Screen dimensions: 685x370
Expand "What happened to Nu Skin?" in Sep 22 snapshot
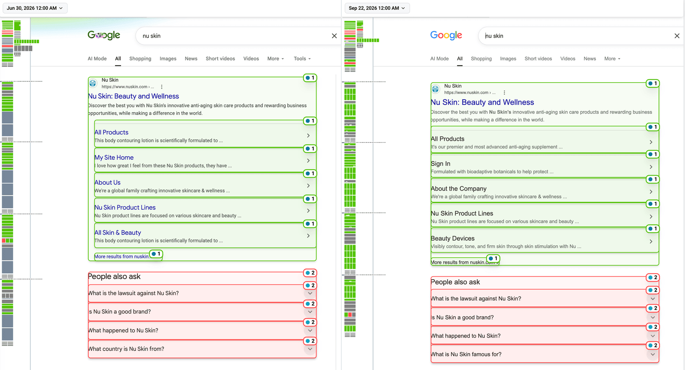pos(545,336)
